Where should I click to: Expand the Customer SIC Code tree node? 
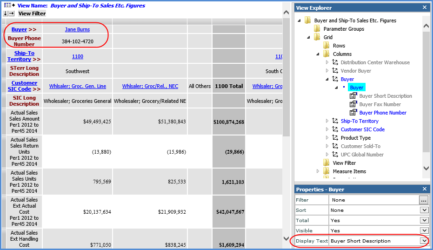click(327, 129)
